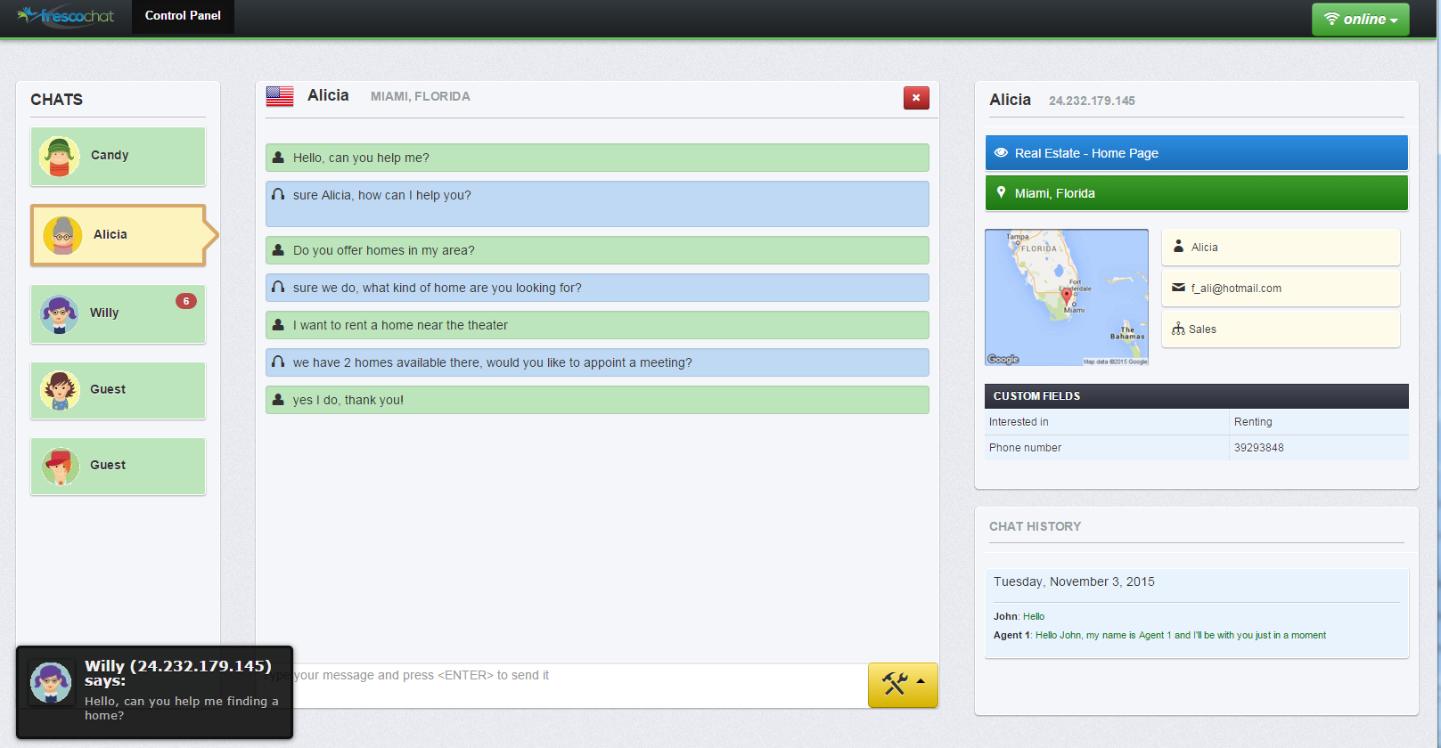
Task: Click the Miami, Florida green bar
Action: pyautogui.click(x=1196, y=192)
